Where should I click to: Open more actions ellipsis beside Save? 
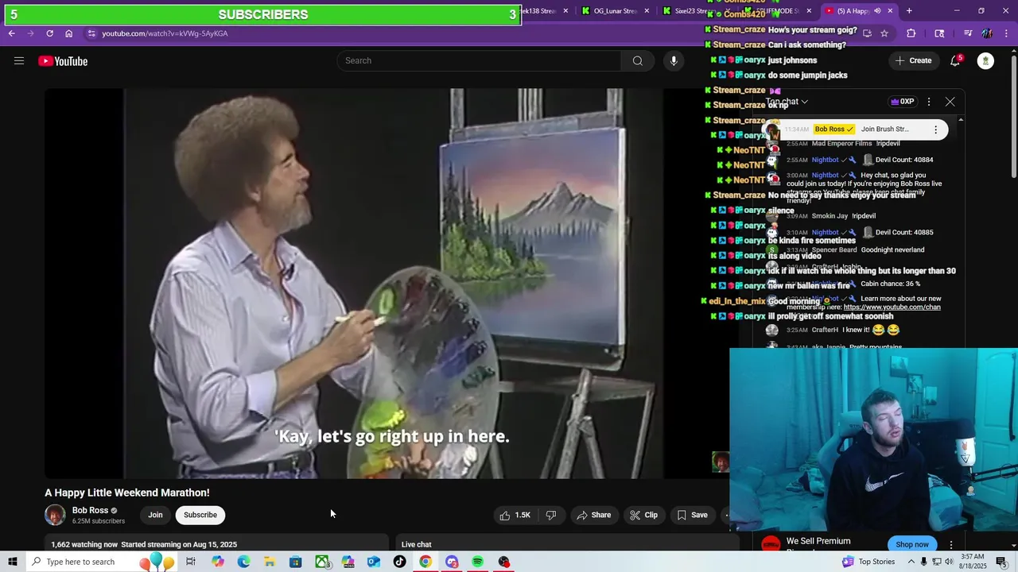pos(725,515)
